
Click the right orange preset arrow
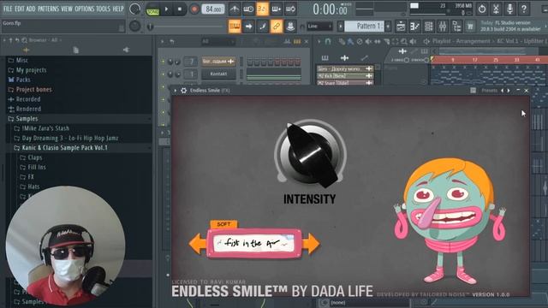[311, 244]
